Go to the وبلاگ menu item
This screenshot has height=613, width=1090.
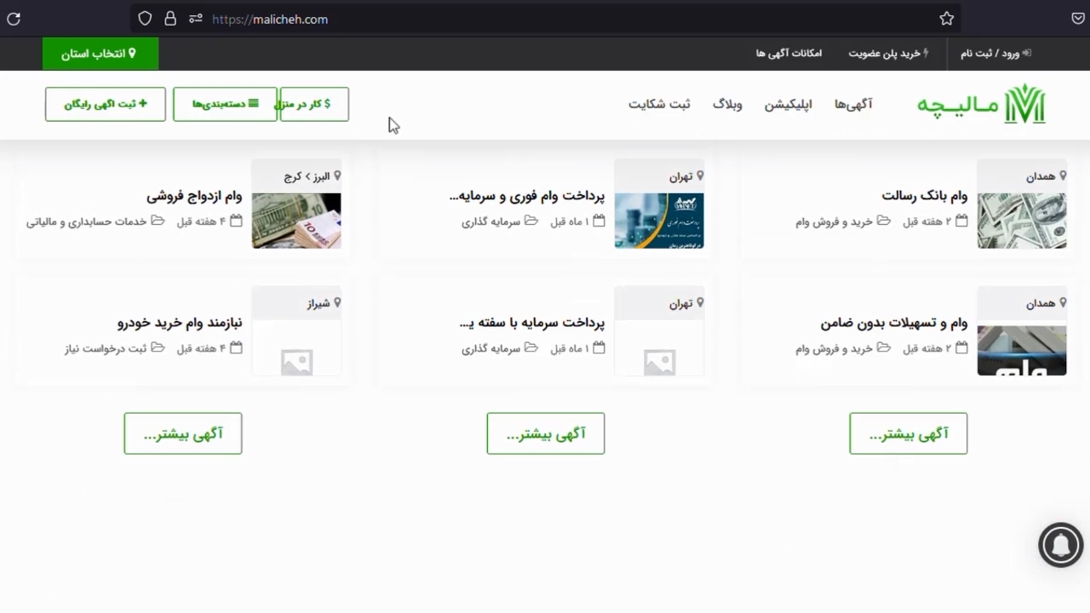tap(727, 104)
